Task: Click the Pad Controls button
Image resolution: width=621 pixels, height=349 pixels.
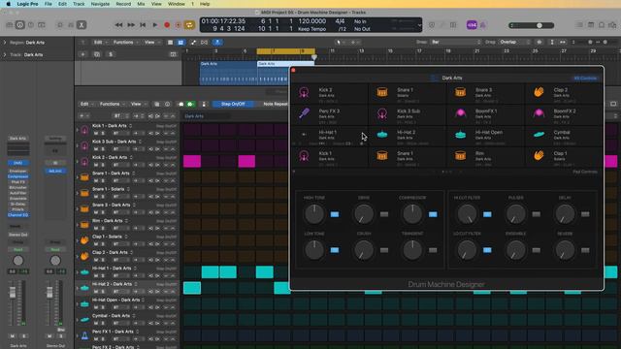Action: click(585, 172)
